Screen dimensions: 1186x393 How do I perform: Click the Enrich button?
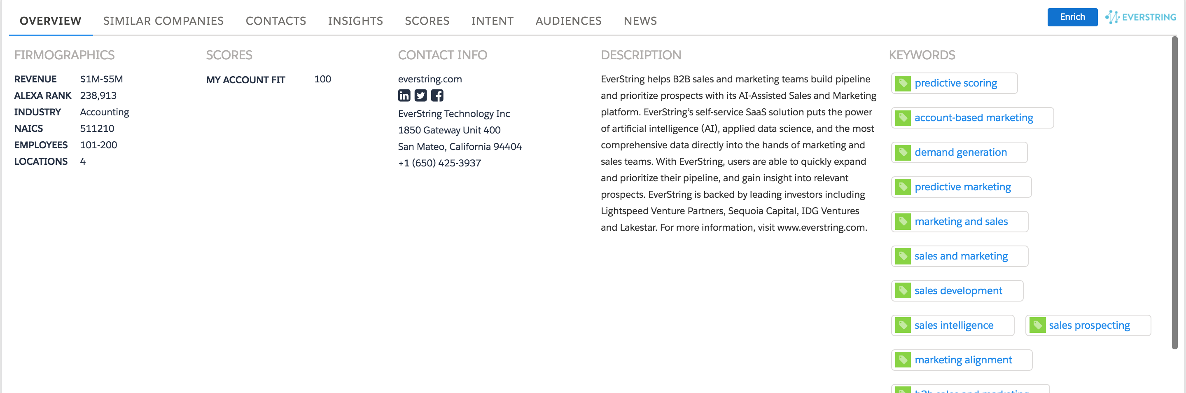(x=1072, y=16)
